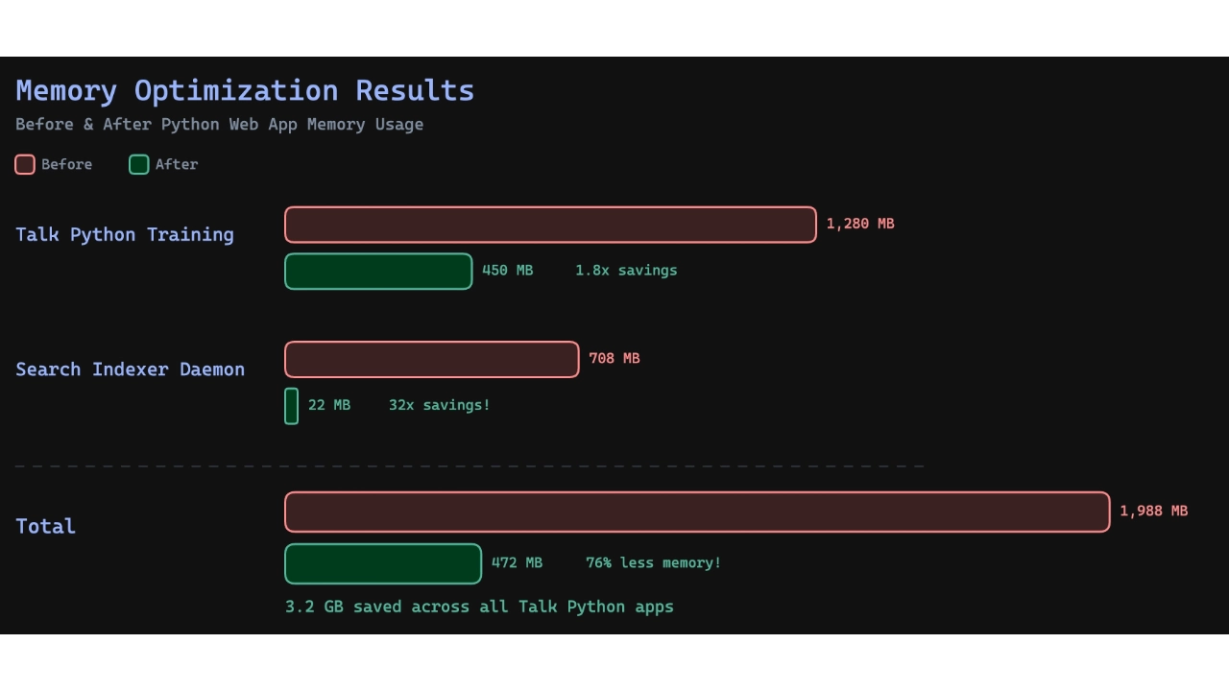Click the small 22 MB after bar
Viewport: 1229px width, 691px height.
[291, 405]
